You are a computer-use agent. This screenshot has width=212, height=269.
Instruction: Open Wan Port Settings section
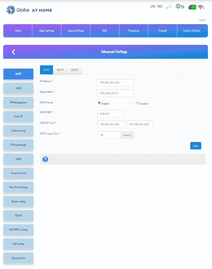click(18, 187)
